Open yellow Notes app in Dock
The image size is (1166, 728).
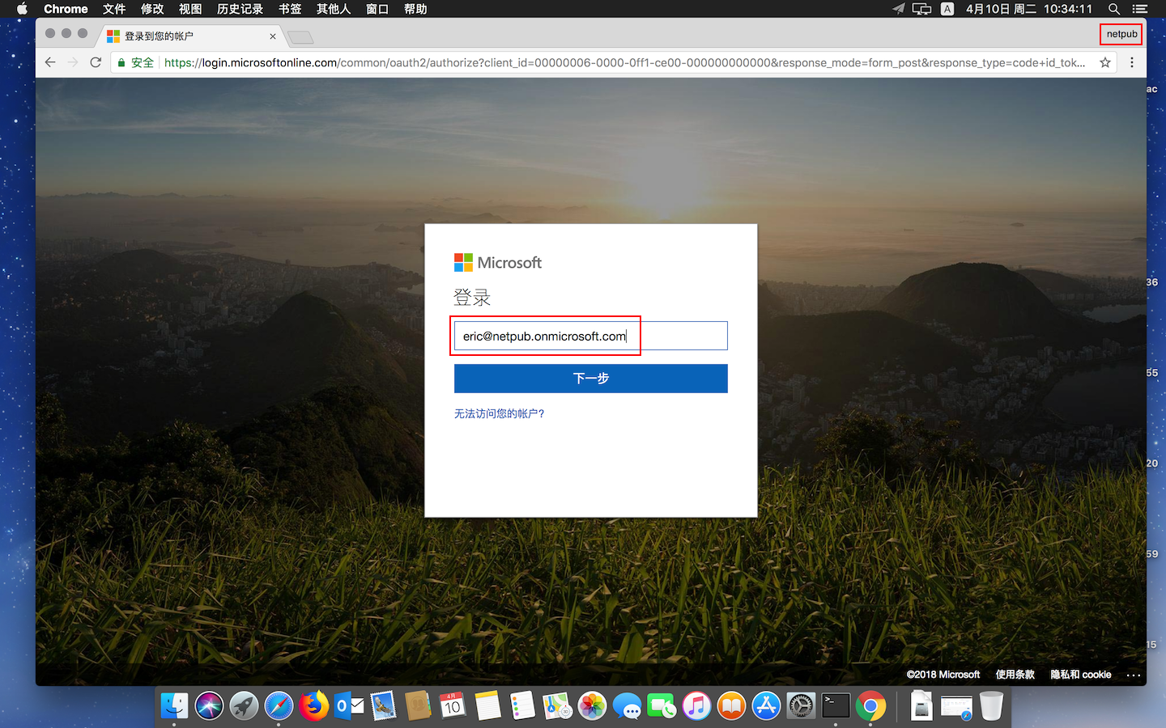coord(488,706)
